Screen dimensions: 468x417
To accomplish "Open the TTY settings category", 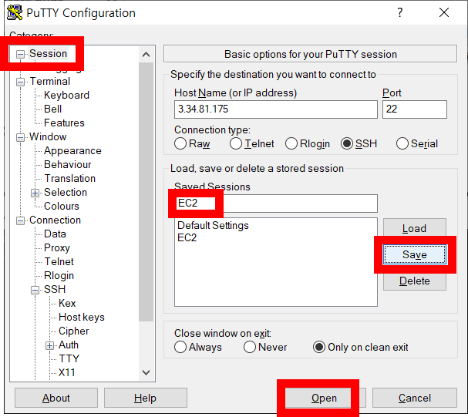I will point(69,358).
